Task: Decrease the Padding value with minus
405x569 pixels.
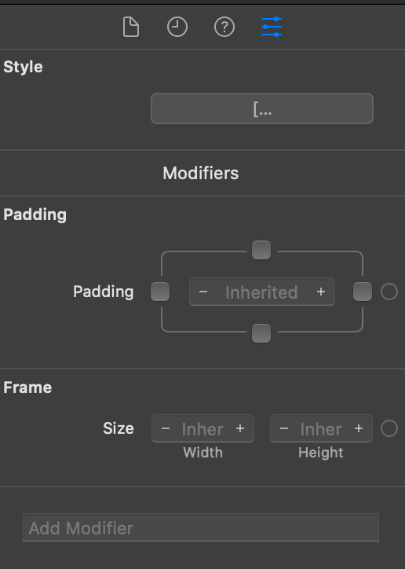Action: click(x=203, y=292)
